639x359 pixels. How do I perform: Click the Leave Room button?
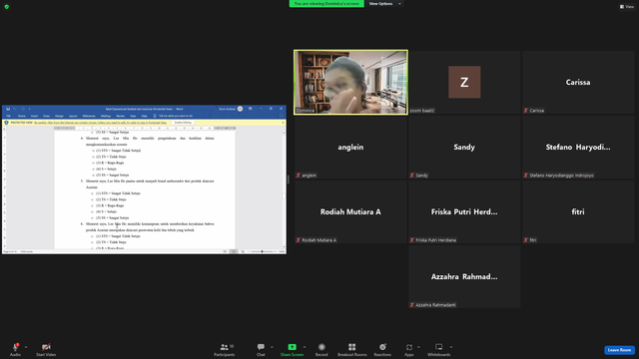pos(619,350)
